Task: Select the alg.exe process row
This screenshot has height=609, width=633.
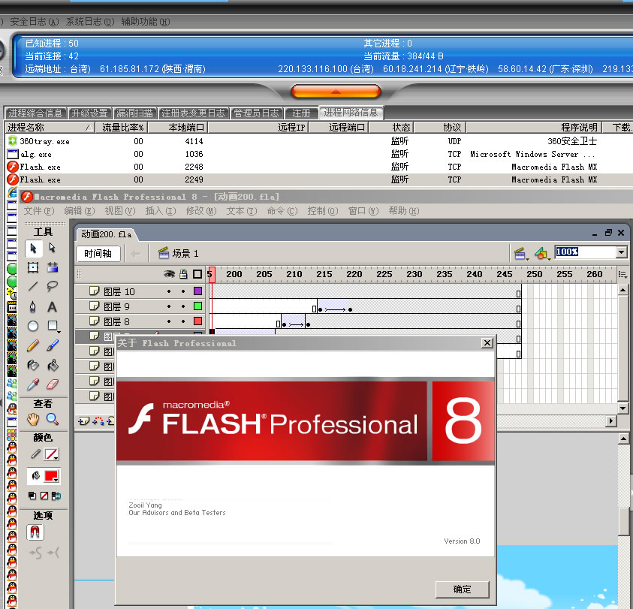Action: [x=319, y=154]
